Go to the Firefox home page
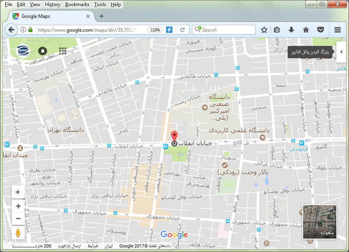Screen dimensions: 349x252 tap(306, 30)
